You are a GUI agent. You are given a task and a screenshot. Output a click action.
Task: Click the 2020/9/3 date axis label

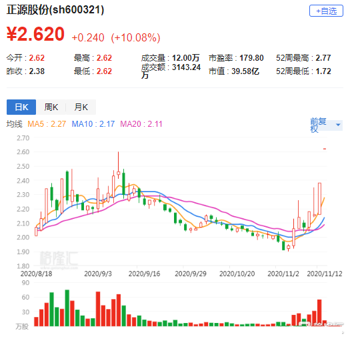[x=98, y=274]
